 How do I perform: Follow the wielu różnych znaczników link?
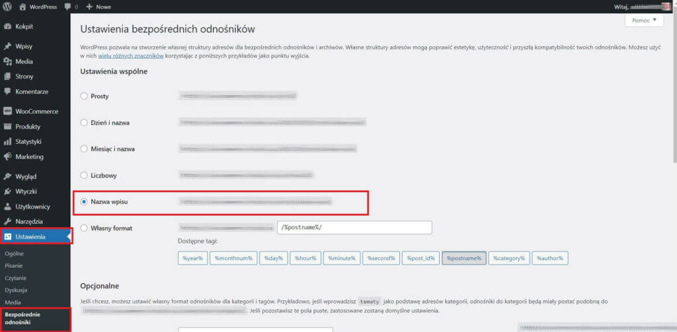pyautogui.click(x=131, y=56)
